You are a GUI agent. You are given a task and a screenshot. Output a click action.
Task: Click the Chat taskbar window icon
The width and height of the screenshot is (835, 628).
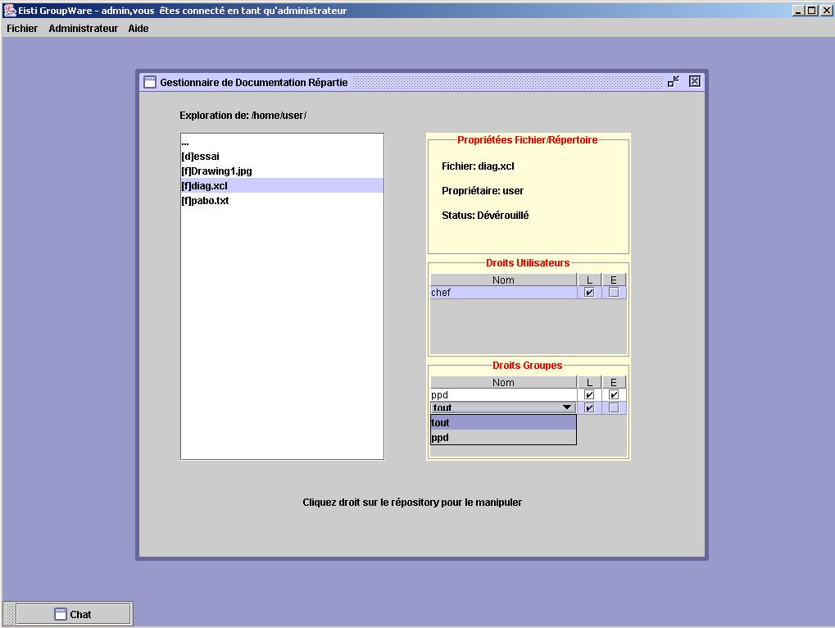(61, 614)
